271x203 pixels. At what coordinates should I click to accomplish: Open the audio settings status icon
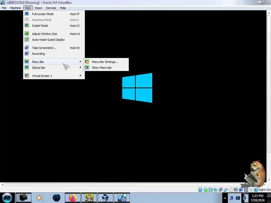tap(215, 190)
